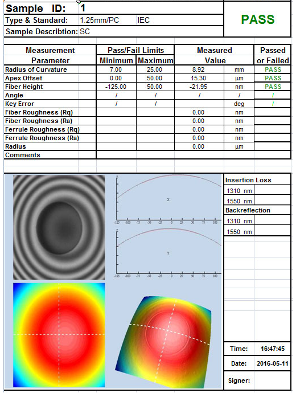Image resolution: width=296 pixels, height=397 pixels.
Task: Select Radius of Curvature measured value 8.92
Action: (x=199, y=69)
